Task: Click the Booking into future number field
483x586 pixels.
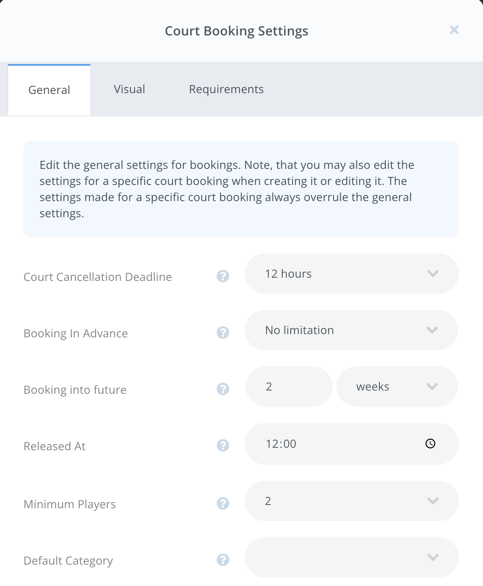Action: (x=288, y=387)
